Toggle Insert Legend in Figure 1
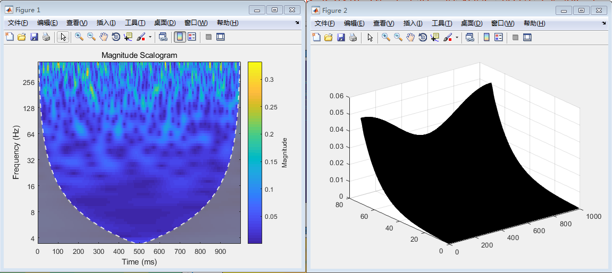The width and height of the screenshot is (612, 273). tap(192, 37)
